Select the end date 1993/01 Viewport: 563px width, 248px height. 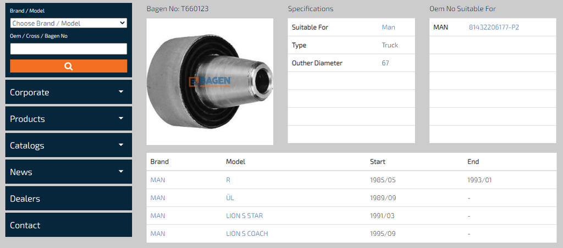[x=479, y=180]
